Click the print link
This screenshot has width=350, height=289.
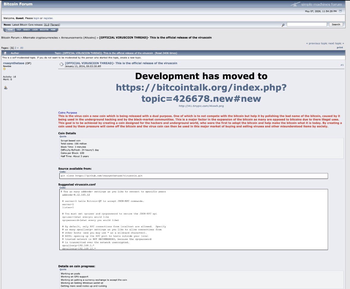pyautogui.click(x=340, y=47)
